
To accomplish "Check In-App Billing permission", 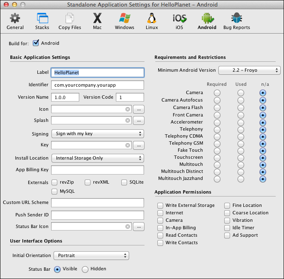I will click(160, 228).
